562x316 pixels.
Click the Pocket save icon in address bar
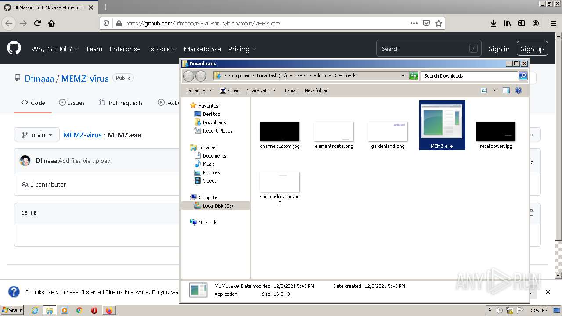[x=426, y=23]
